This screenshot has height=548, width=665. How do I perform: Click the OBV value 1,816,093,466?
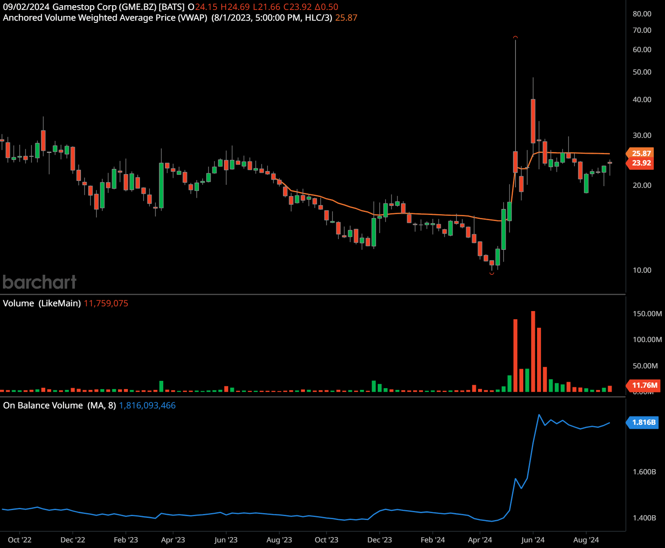(x=147, y=405)
